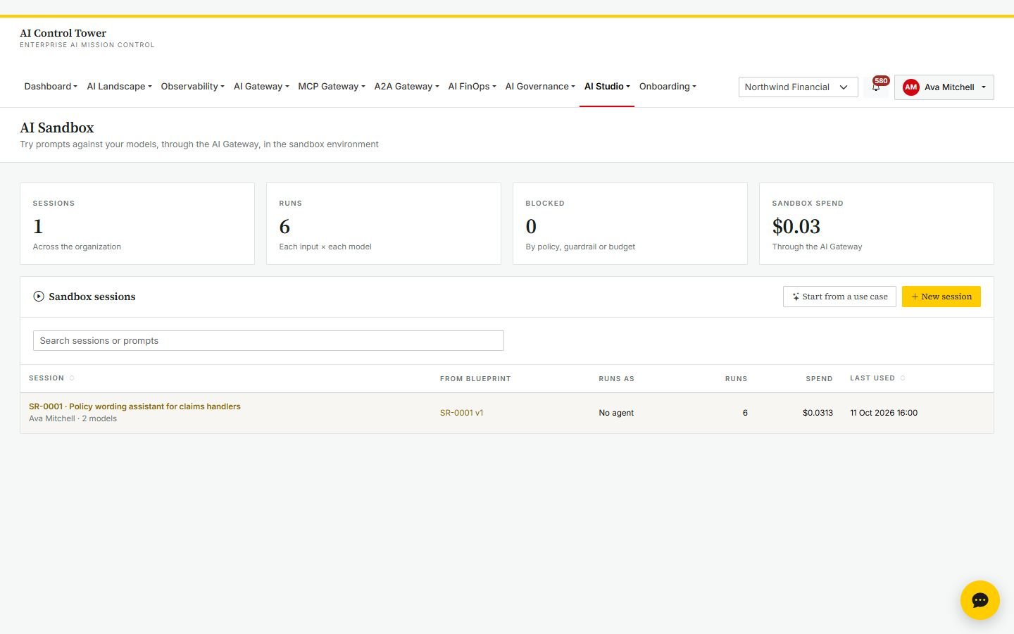Image resolution: width=1014 pixels, height=634 pixels.
Task: Open the AI FinOps dropdown
Action: click(x=472, y=87)
